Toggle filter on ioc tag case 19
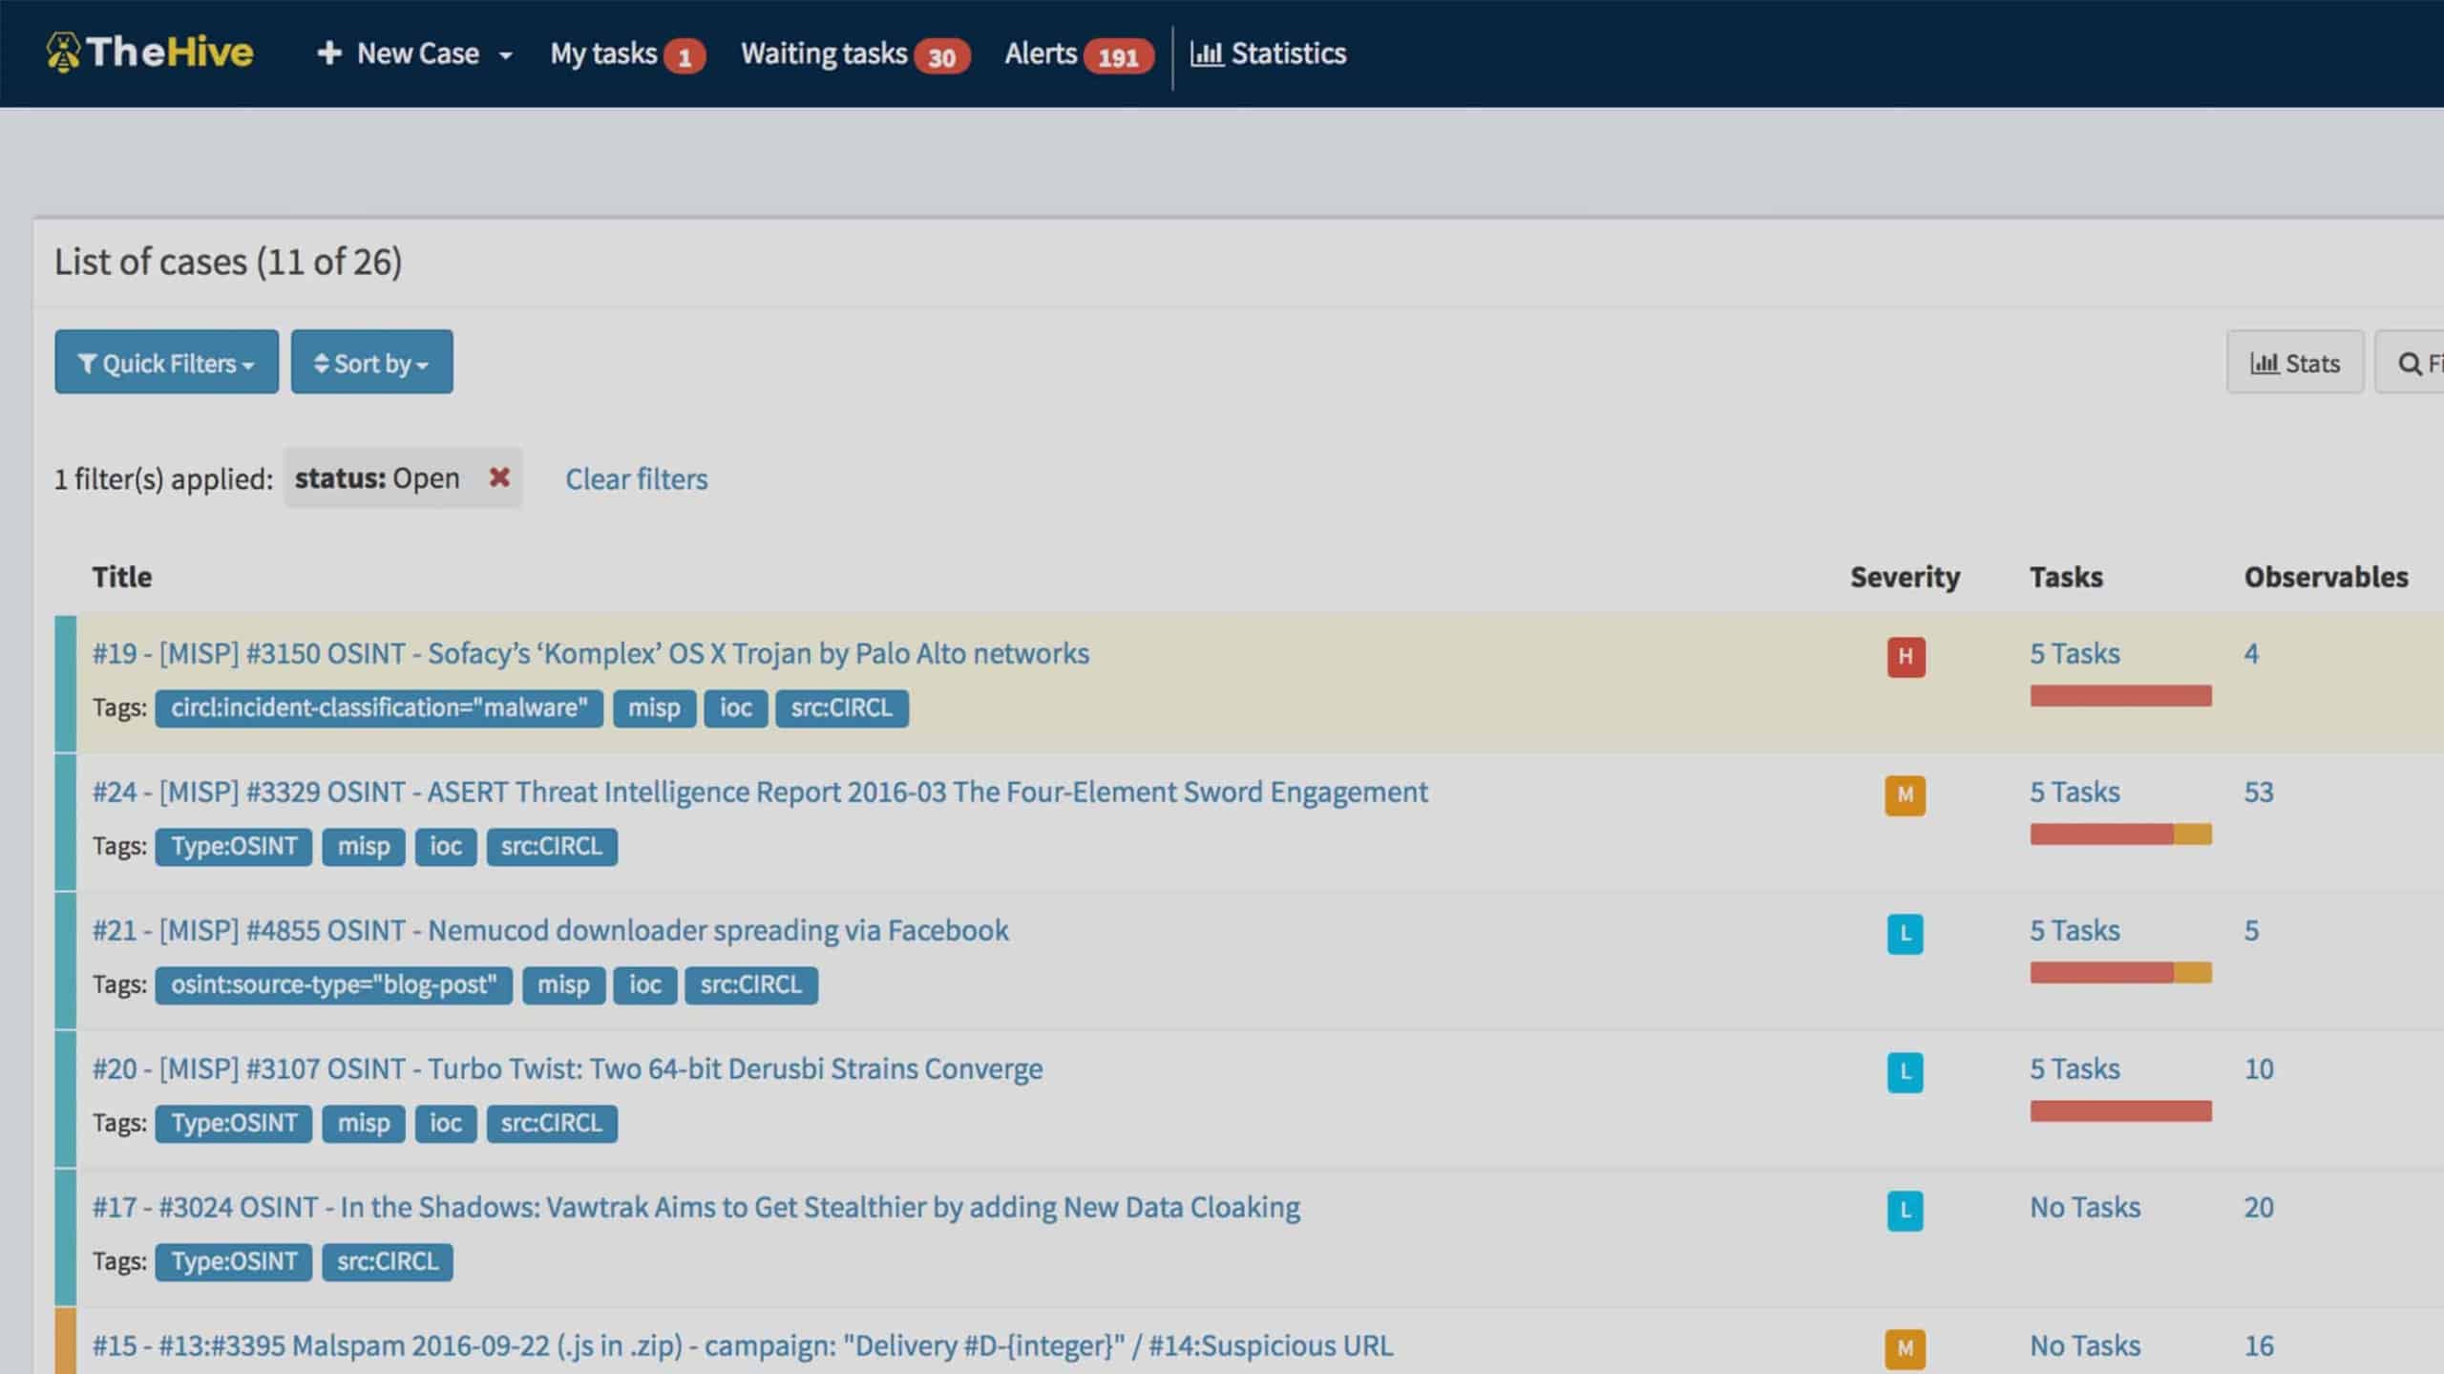Viewport: 2444px width, 1374px height. pyautogui.click(x=735, y=708)
